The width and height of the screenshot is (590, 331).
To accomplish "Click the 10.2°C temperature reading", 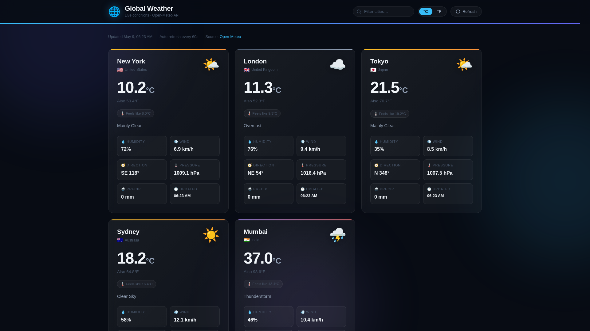I will click(136, 88).
